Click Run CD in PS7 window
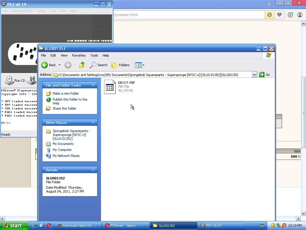Viewport: 306px width, 230px height. coord(15,81)
